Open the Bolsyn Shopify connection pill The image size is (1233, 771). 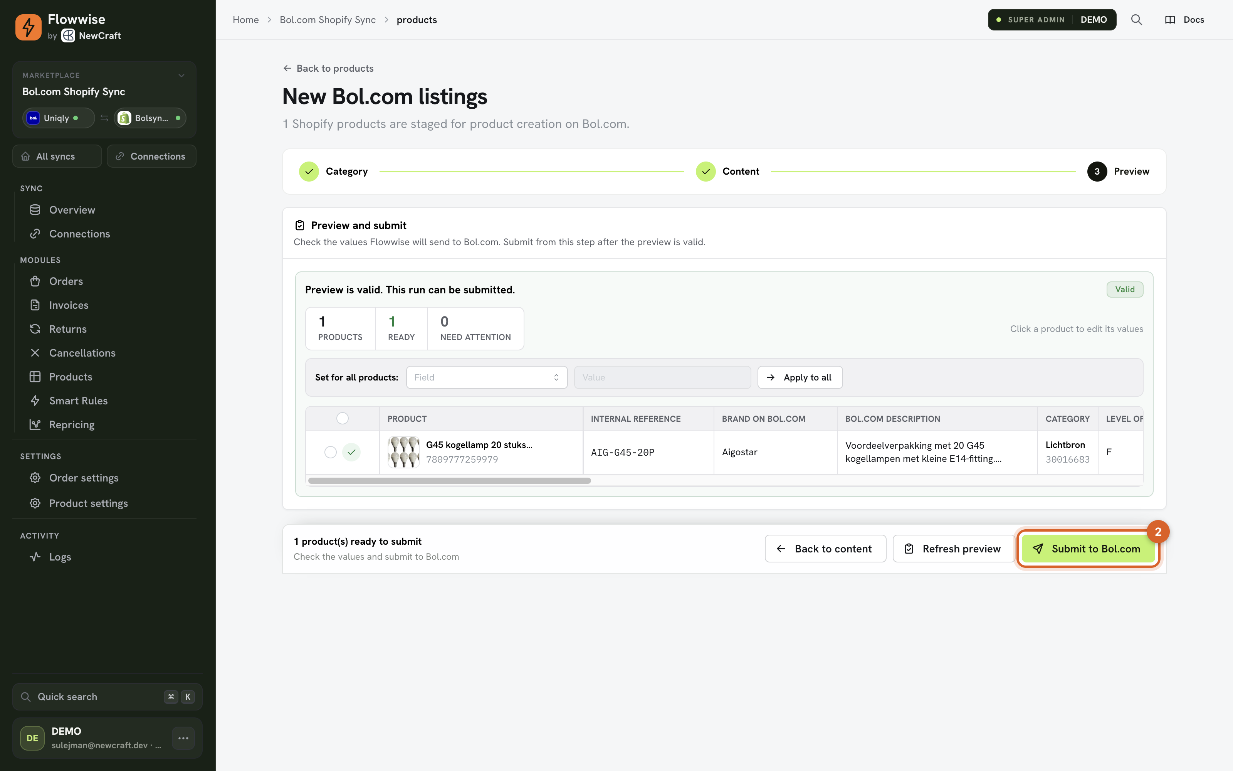pyautogui.click(x=150, y=118)
